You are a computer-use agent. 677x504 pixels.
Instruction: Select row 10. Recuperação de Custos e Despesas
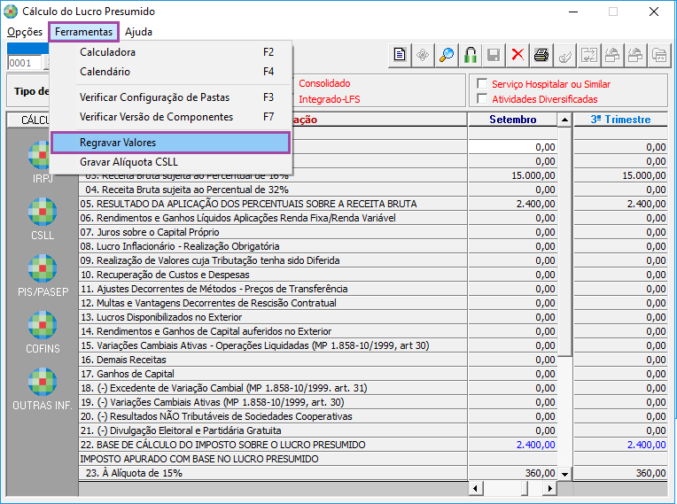point(273,275)
